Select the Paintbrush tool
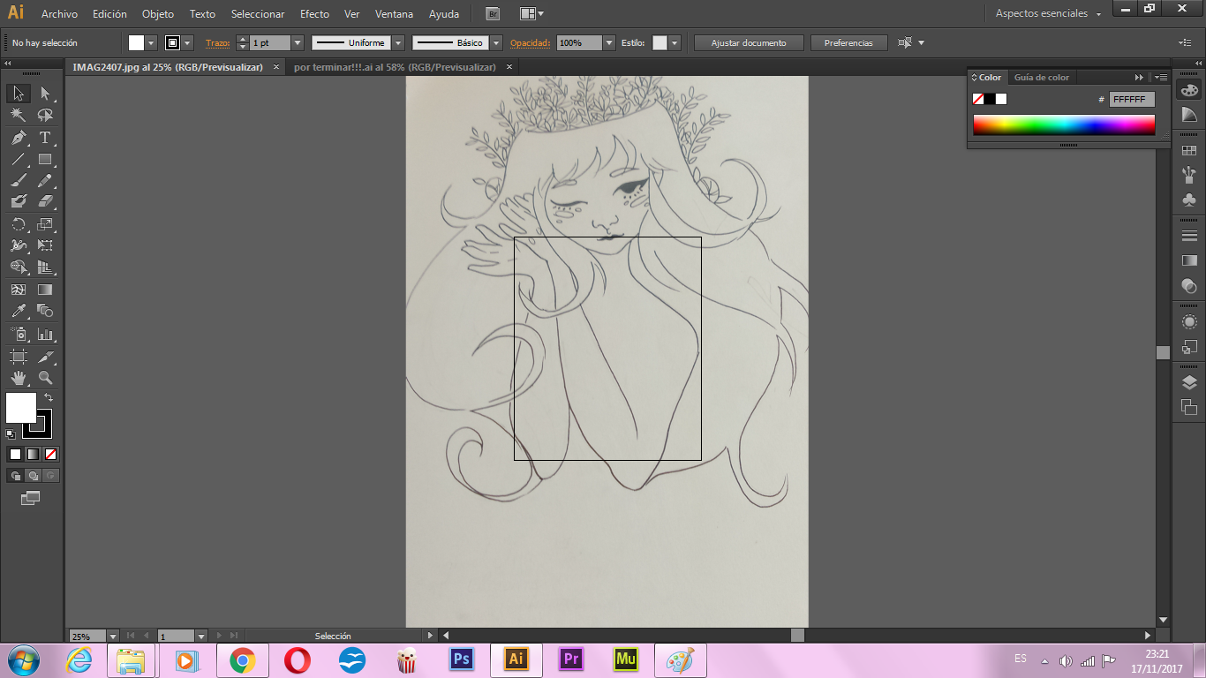Viewport: 1206px width, 678px height. (19, 181)
